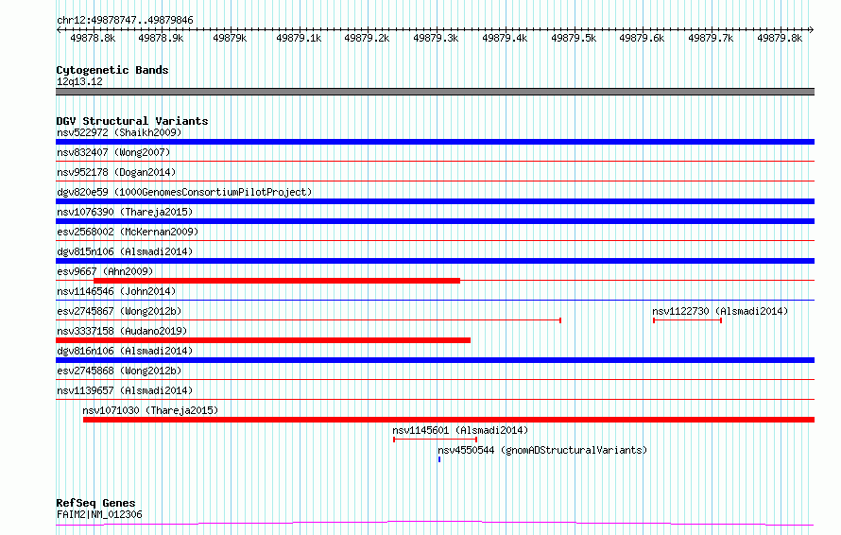Viewport: 841px width, 535px height.
Task: Select nsv3337158 (Audano2019) label
Action: tap(122, 331)
